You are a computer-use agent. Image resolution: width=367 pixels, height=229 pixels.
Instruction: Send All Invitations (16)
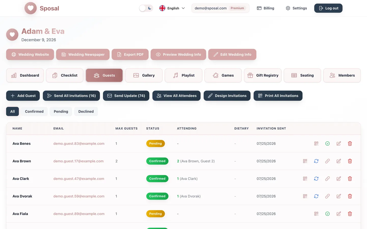pyautogui.click(x=71, y=96)
